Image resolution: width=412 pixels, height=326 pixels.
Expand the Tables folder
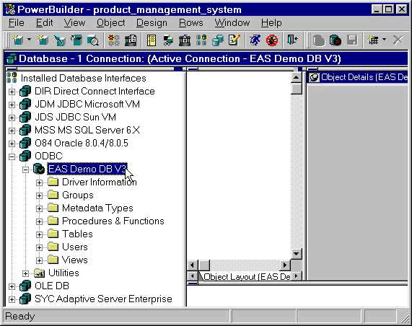point(39,234)
